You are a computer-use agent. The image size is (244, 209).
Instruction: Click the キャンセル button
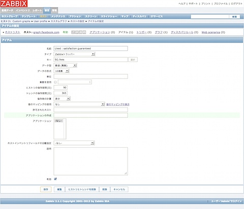119,189
